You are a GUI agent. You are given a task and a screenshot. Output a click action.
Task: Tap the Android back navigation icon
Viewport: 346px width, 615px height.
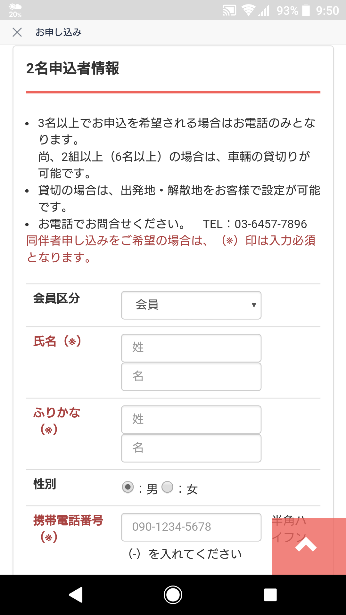(76, 595)
